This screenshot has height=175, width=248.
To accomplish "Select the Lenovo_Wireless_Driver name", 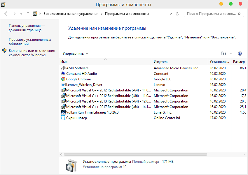I will [84, 85].
